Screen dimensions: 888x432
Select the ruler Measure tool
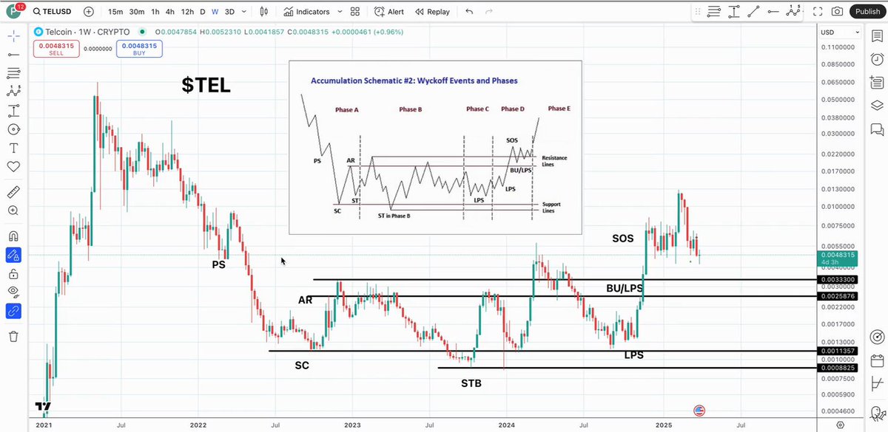[x=13, y=192]
